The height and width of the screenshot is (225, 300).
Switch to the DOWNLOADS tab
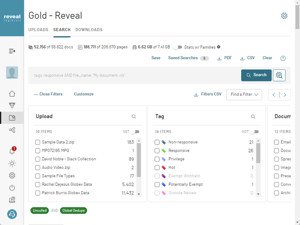point(89,30)
